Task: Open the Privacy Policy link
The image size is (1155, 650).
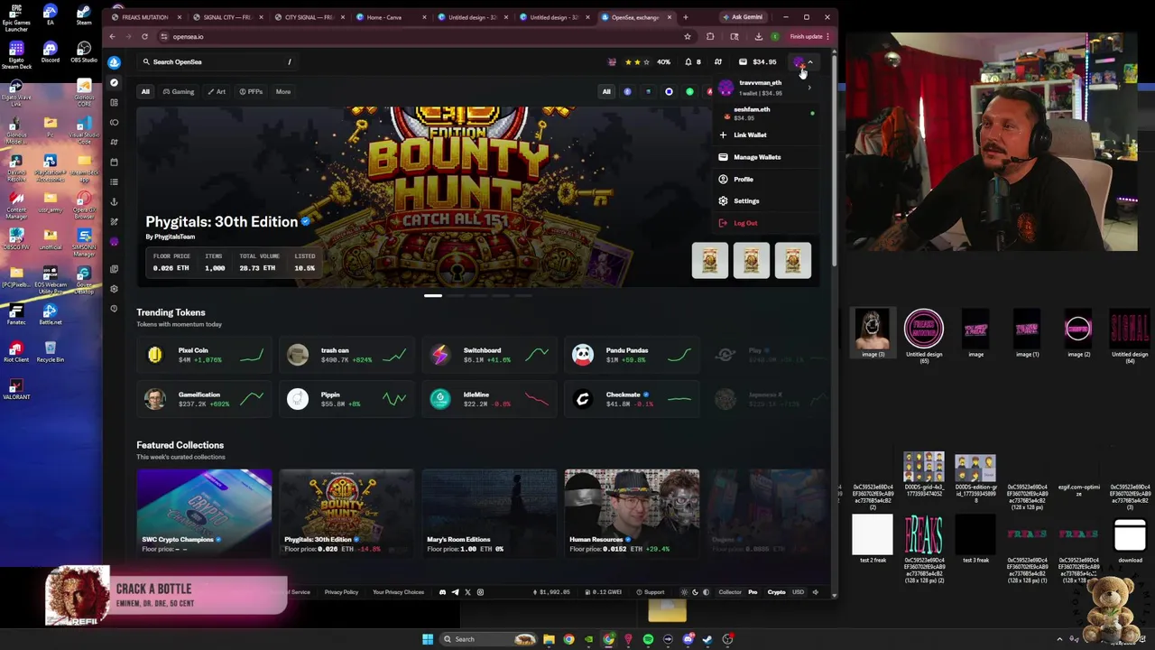Action: tap(341, 592)
